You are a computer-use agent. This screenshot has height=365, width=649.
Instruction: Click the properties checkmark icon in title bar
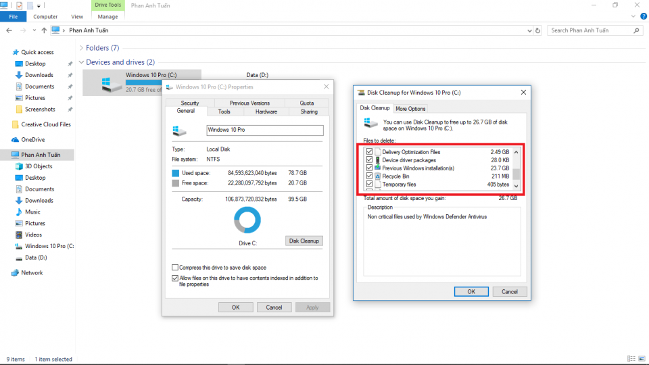pos(19,6)
